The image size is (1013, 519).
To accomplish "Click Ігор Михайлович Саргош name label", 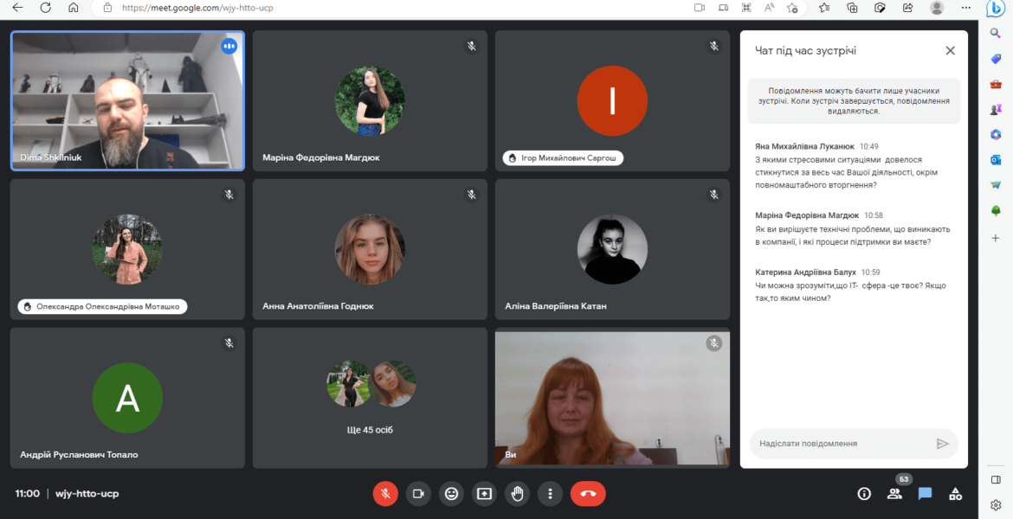I will pos(563,157).
